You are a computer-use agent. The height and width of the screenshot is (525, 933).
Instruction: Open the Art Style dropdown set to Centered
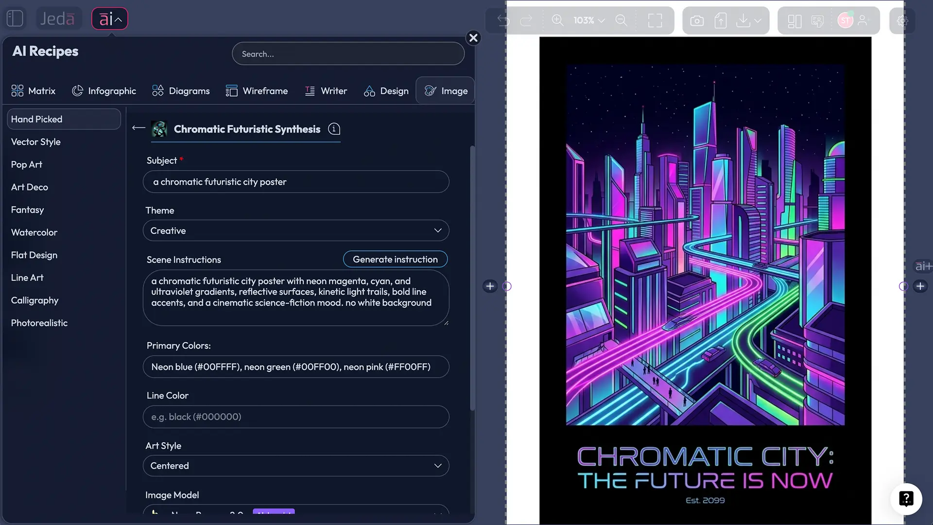296,466
